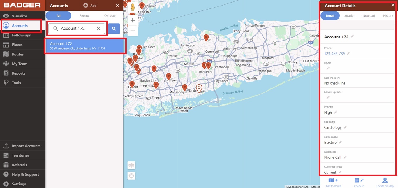
Task: Edit the phone number pencil icon
Action: (x=348, y=53)
